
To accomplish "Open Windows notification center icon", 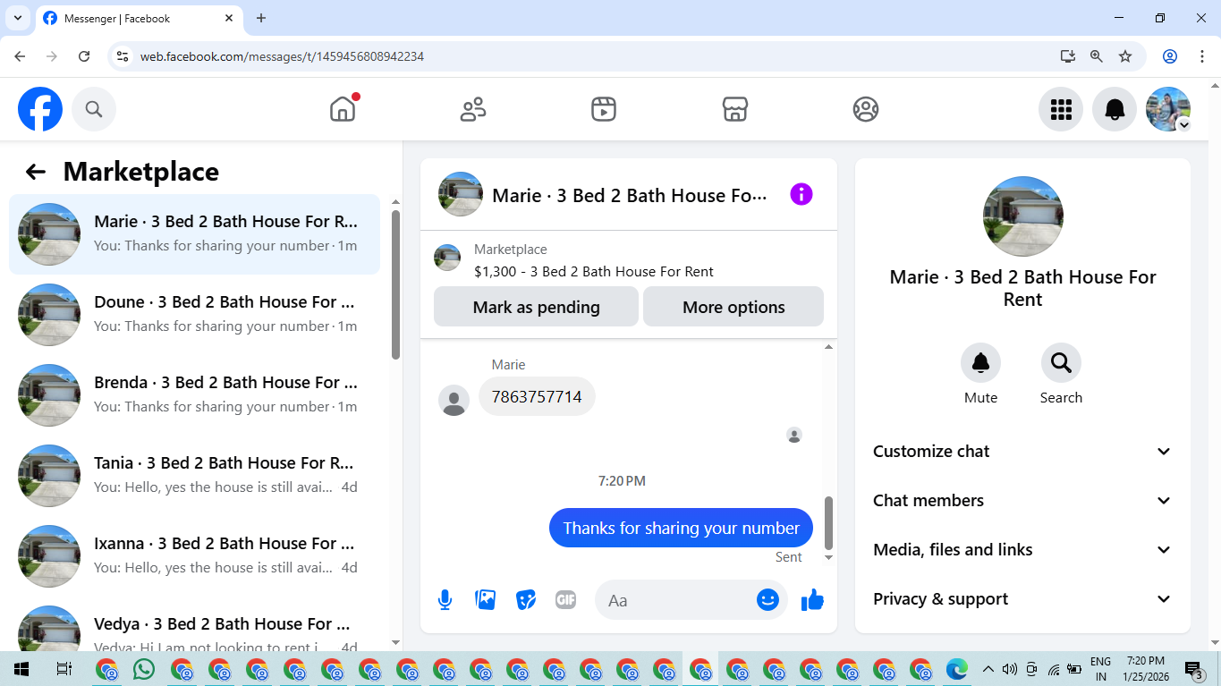I will point(1193,669).
